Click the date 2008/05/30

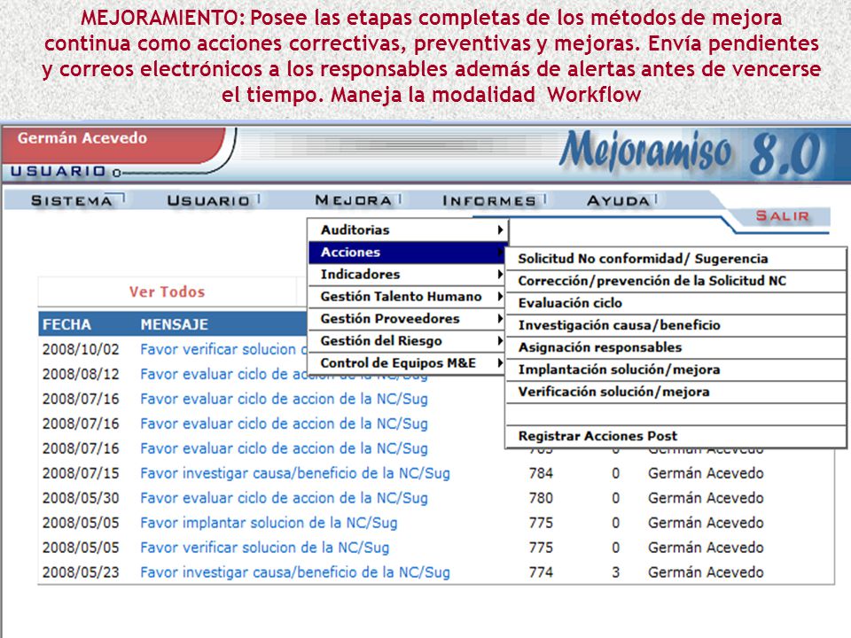pyautogui.click(x=81, y=498)
